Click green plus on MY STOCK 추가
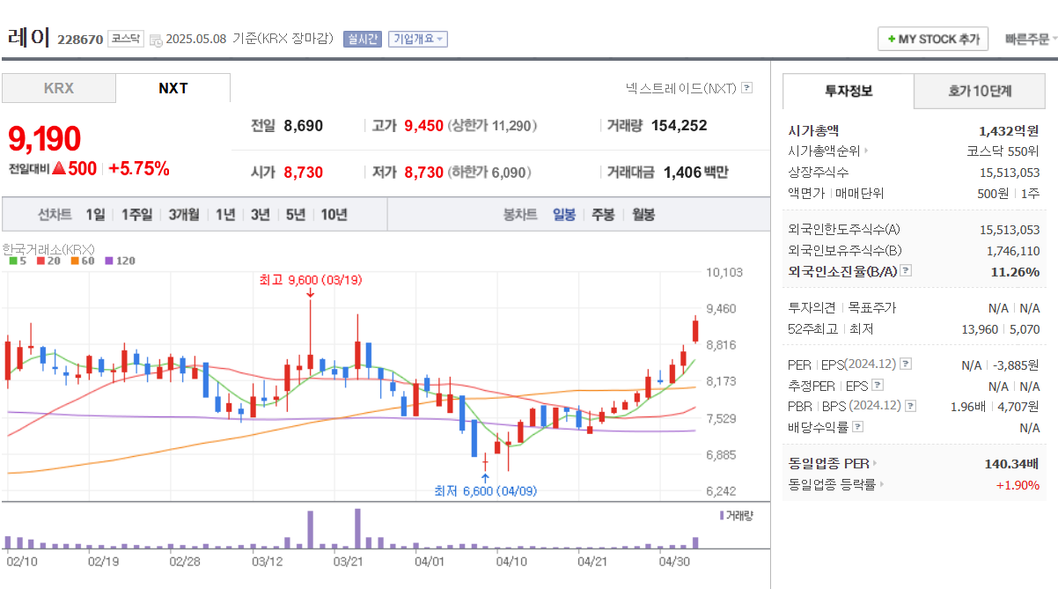The width and height of the screenshot is (1058, 589). pos(892,40)
